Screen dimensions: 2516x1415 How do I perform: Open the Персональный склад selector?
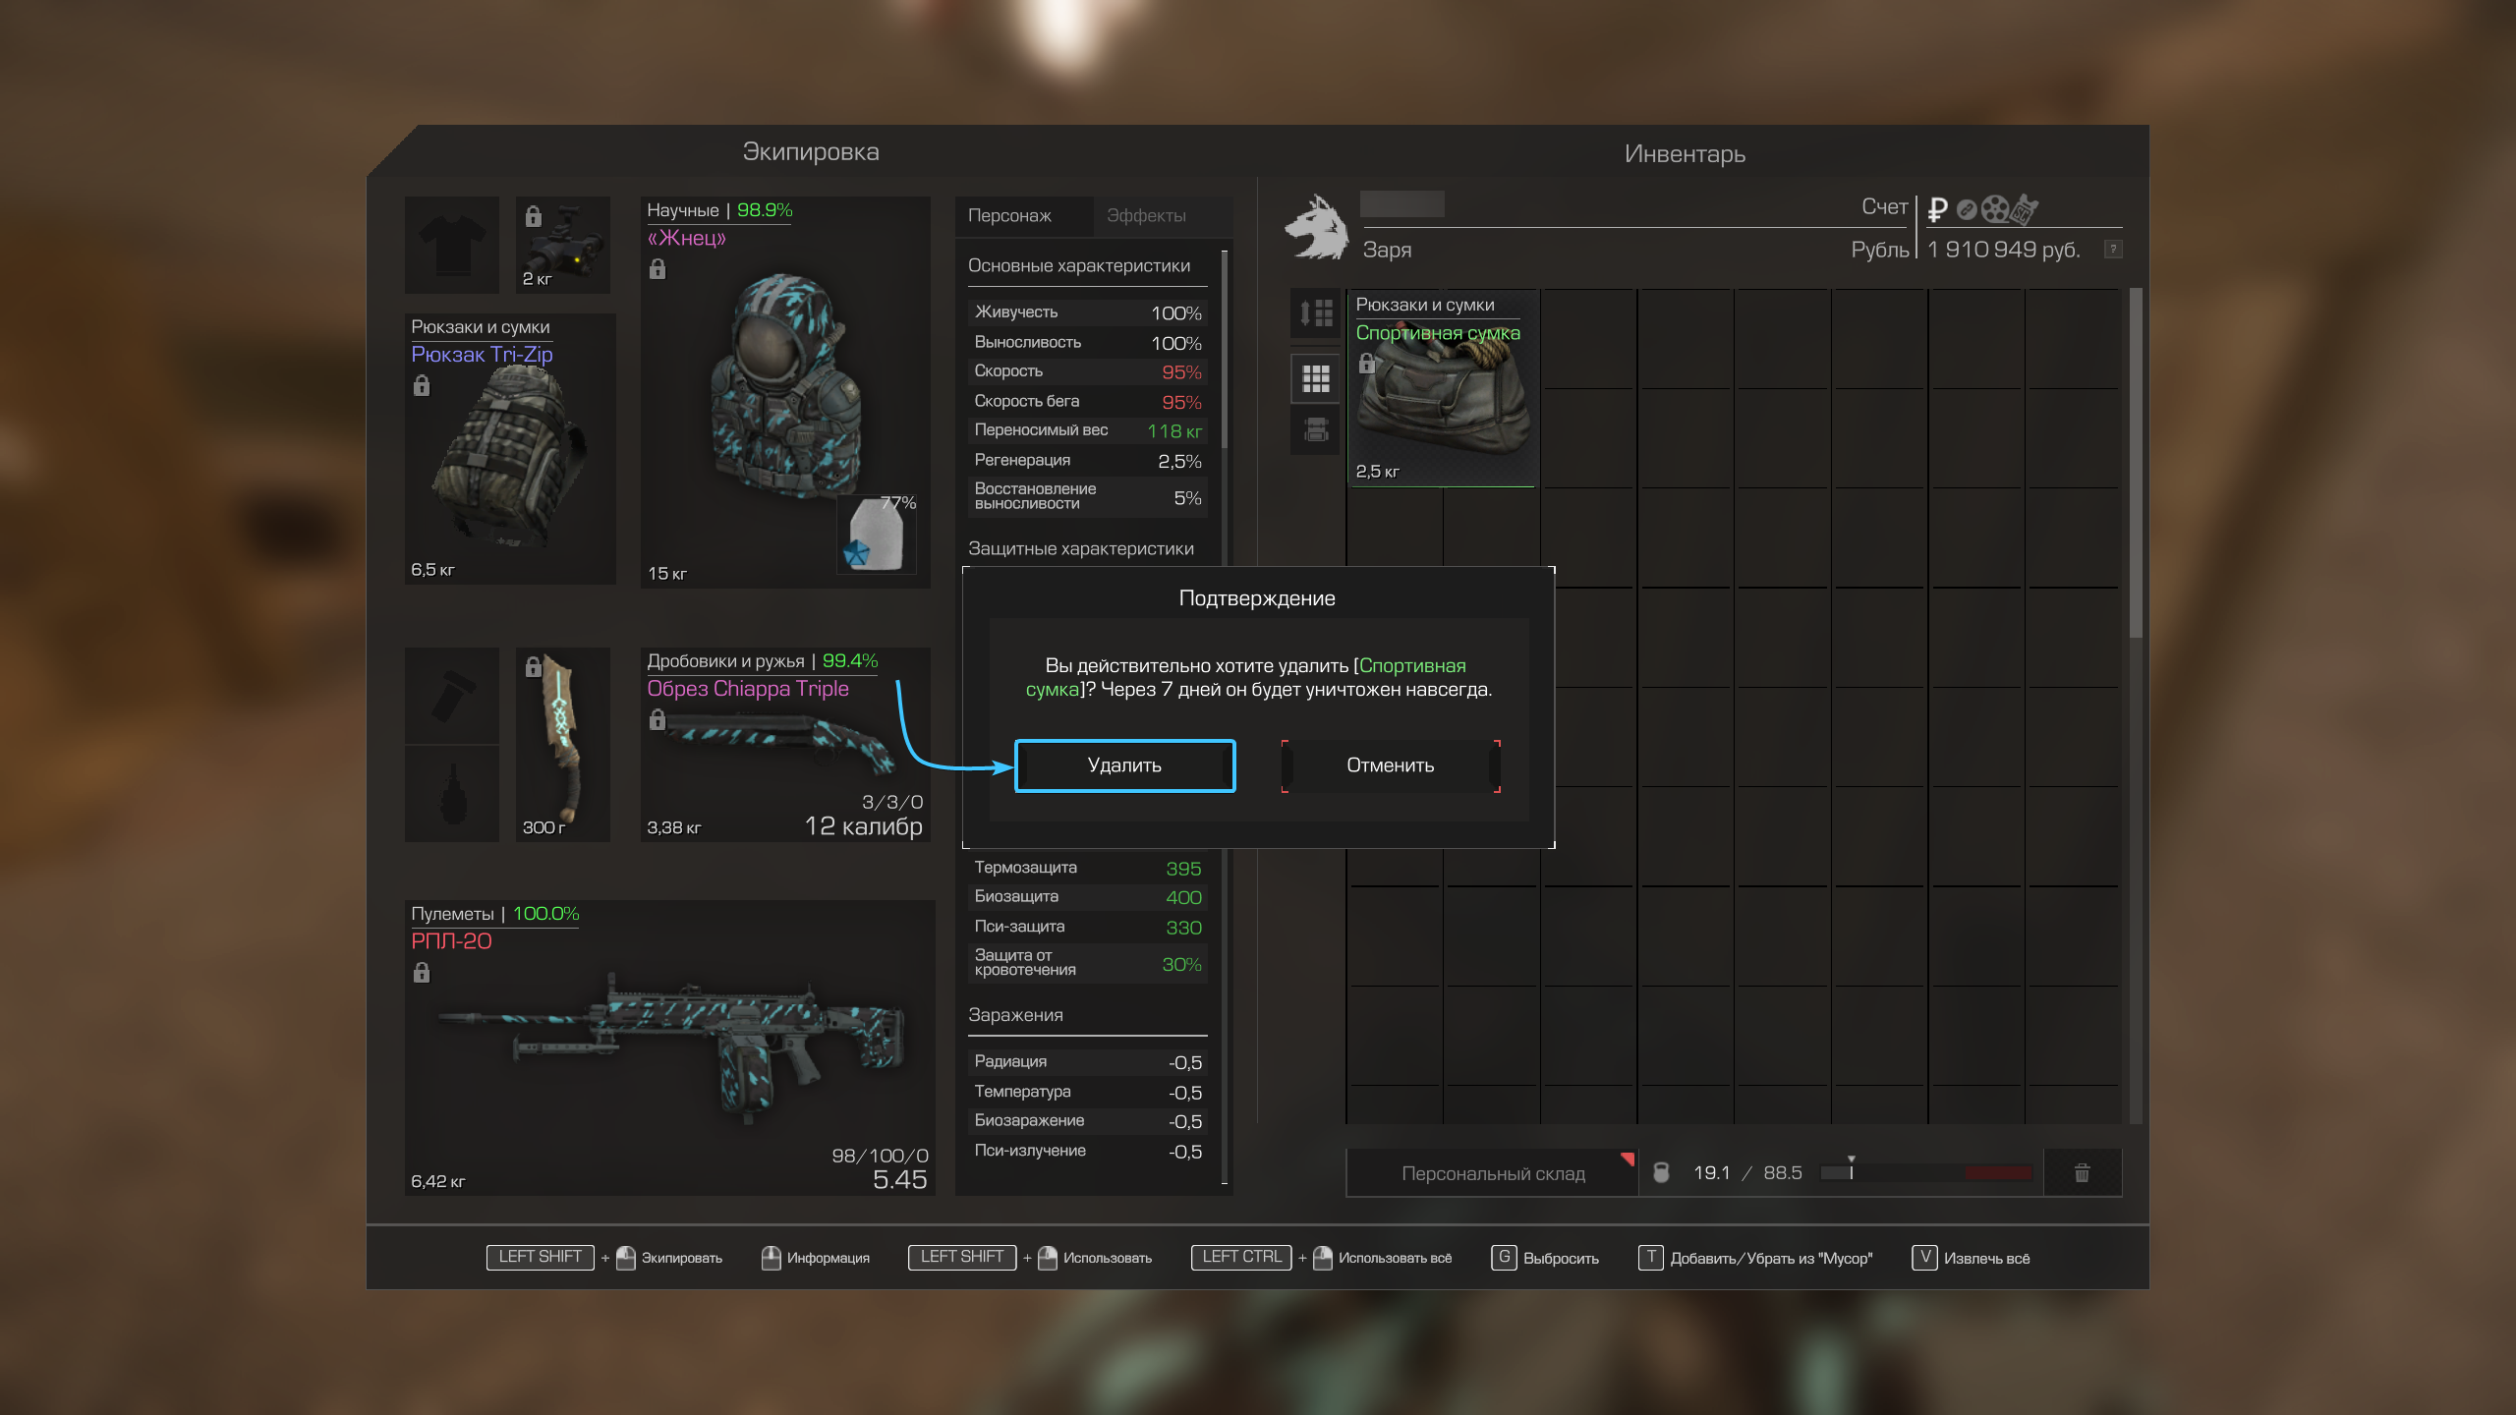(x=1492, y=1173)
